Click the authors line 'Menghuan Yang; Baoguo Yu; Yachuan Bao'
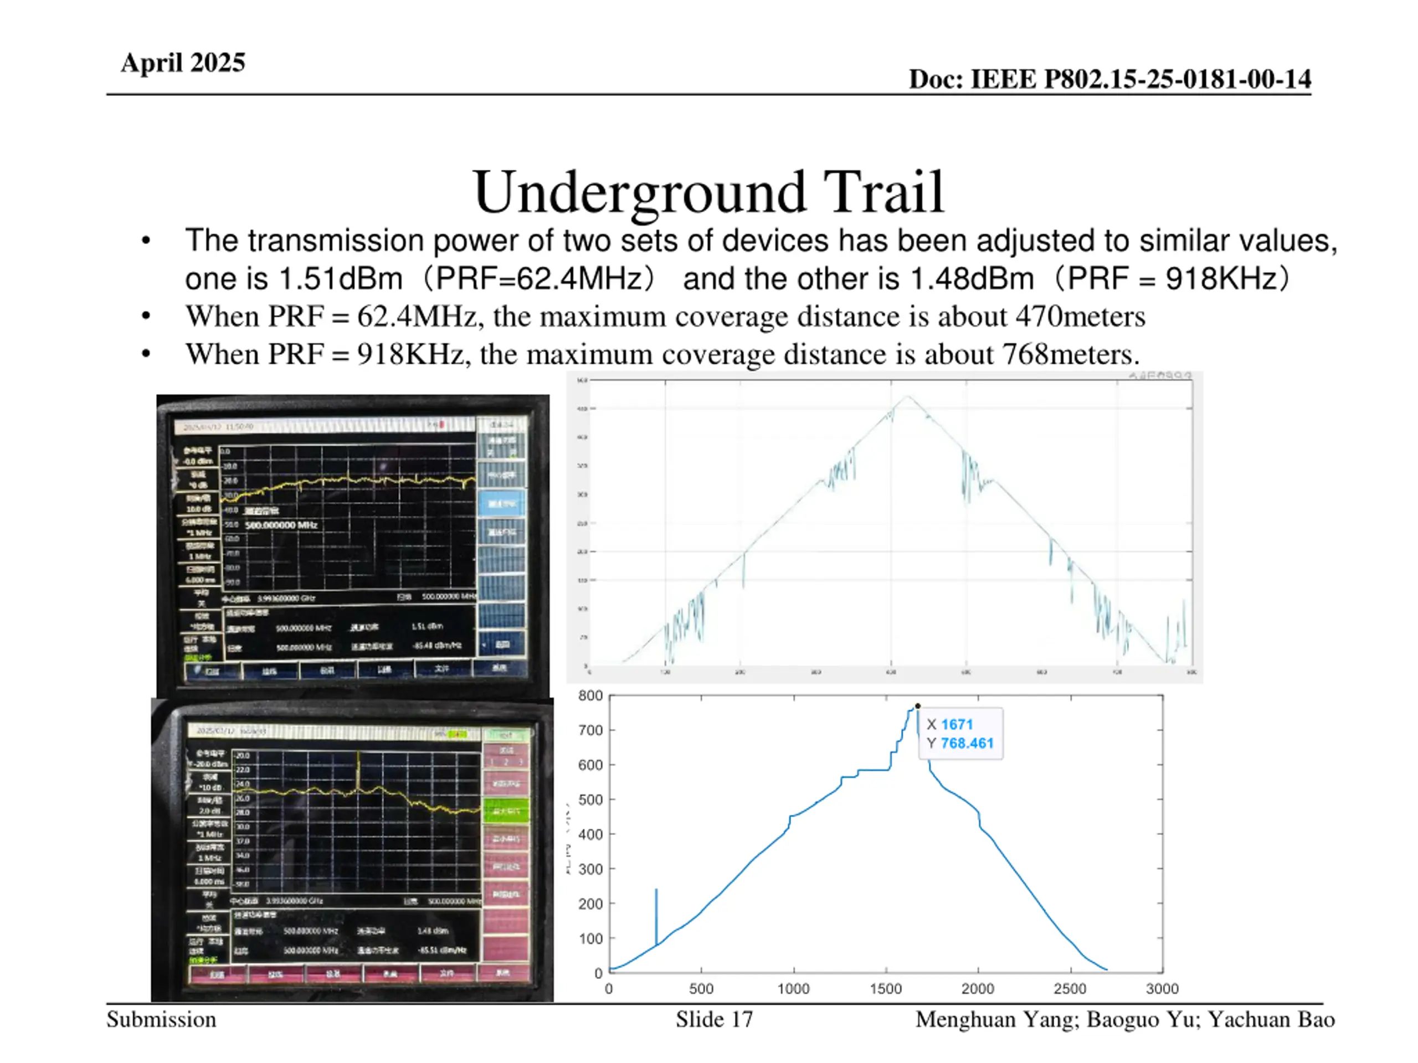This screenshot has height=1063, width=1418. tap(1125, 1019)
